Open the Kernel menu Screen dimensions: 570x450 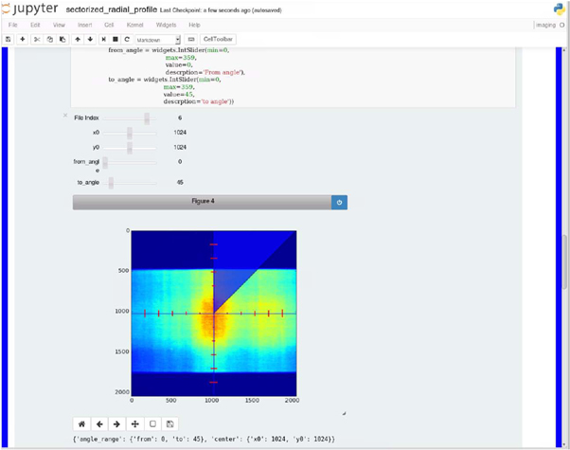tap(134, 25)
